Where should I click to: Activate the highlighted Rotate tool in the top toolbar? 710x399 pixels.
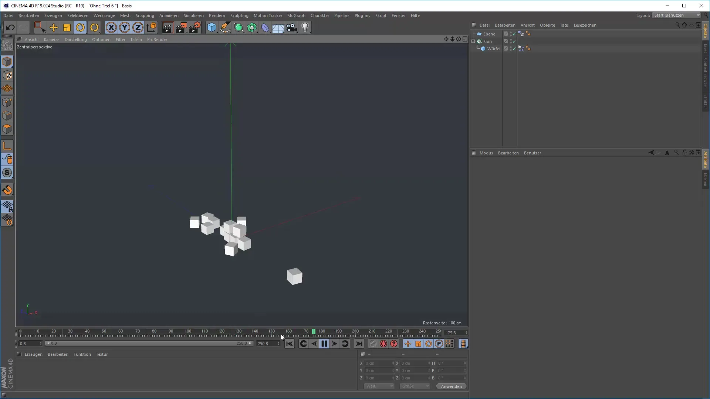[x=80, y=27]
